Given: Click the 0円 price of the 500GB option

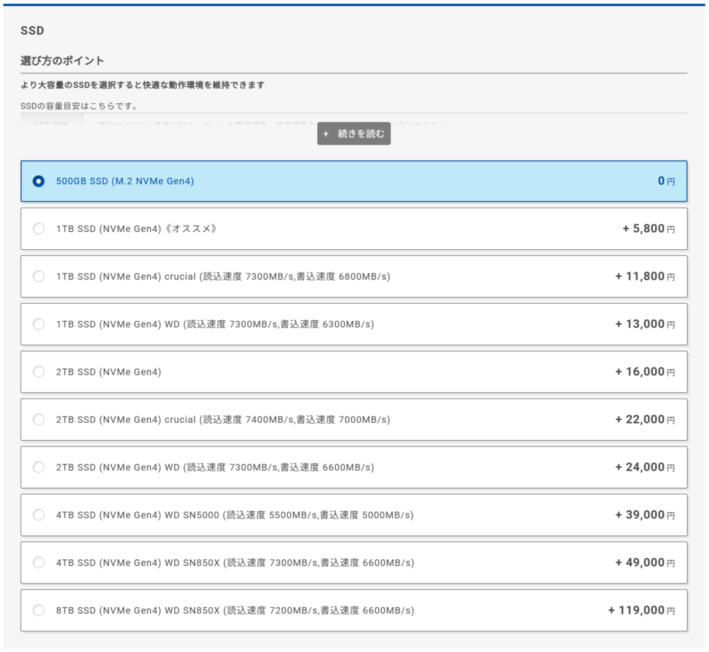Looking at the screenshot, I should click(x=666, y=181).
